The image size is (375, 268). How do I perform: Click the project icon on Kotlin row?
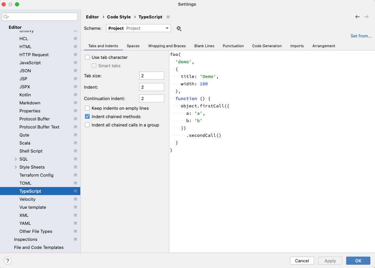coord(75,95)
